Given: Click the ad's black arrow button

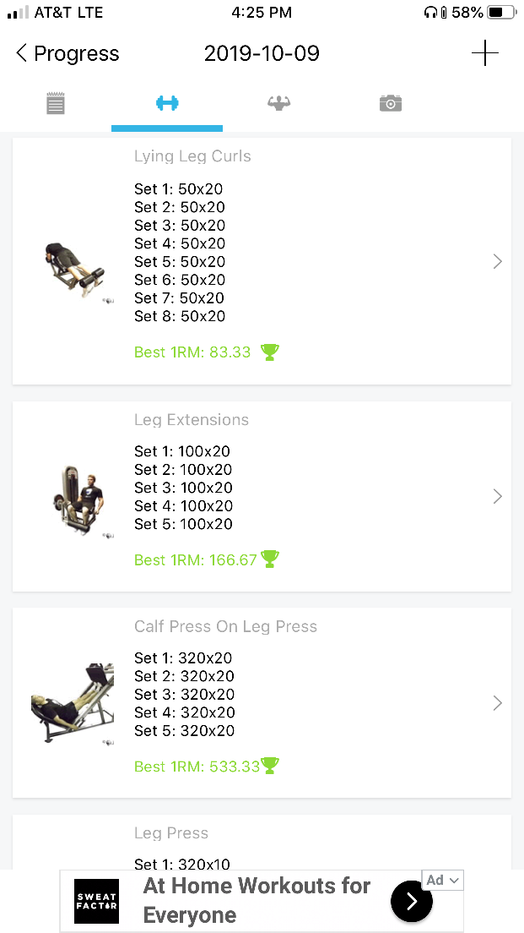Looking at the screenshot, I should (x=412, y=901).
